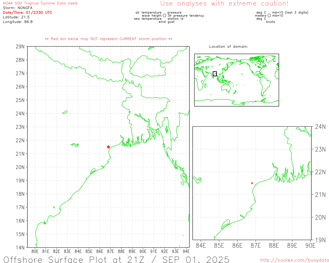329x263 pixels.
Task: Click the 14N latitude label
Action: 20,248
